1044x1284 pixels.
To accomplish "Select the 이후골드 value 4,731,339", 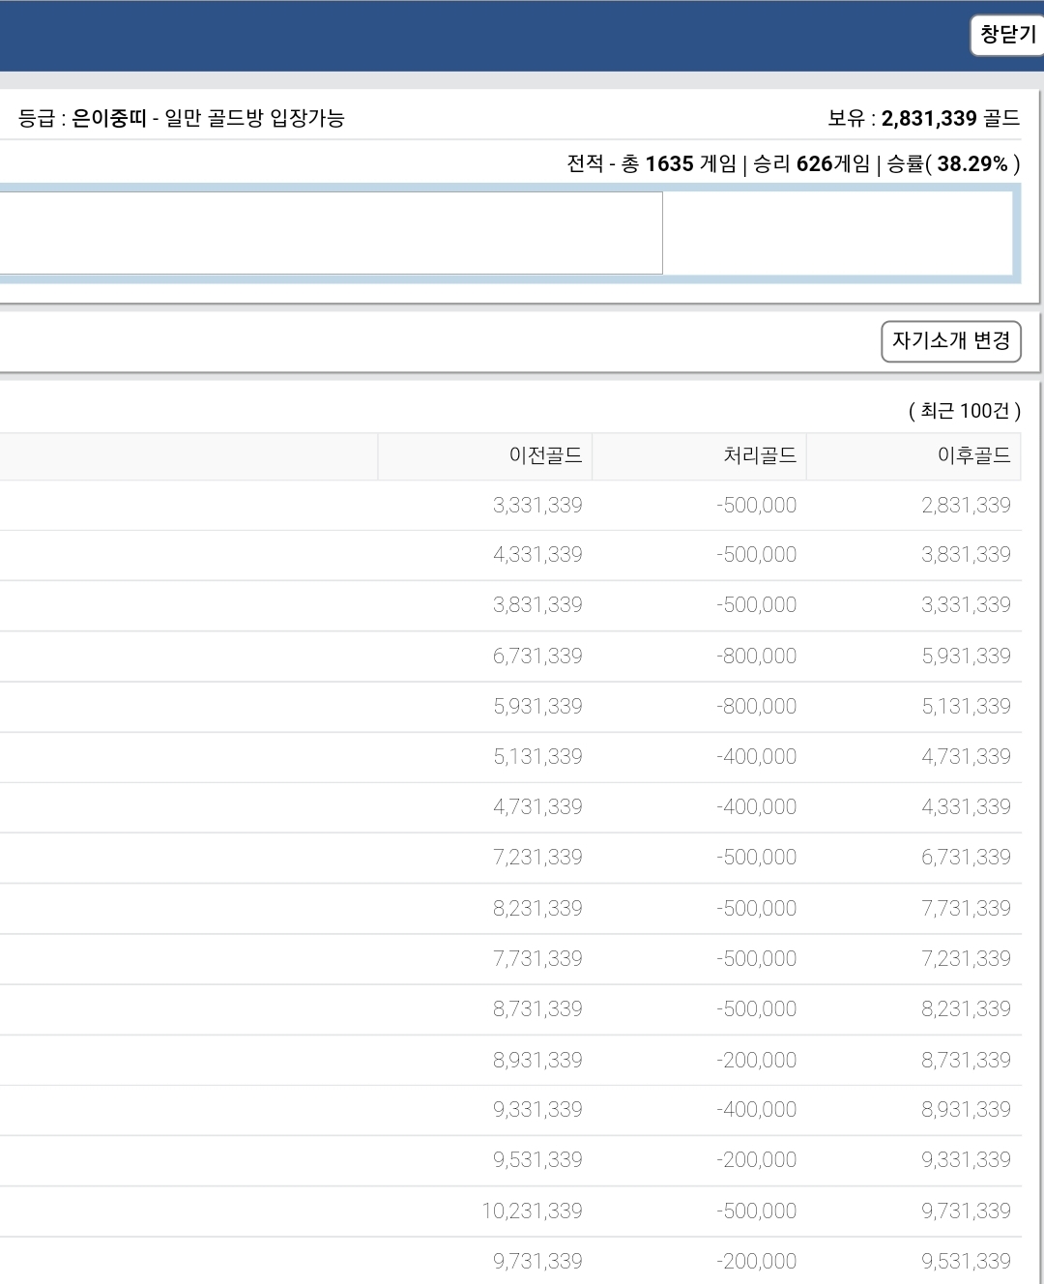I will tap(966, 756).
